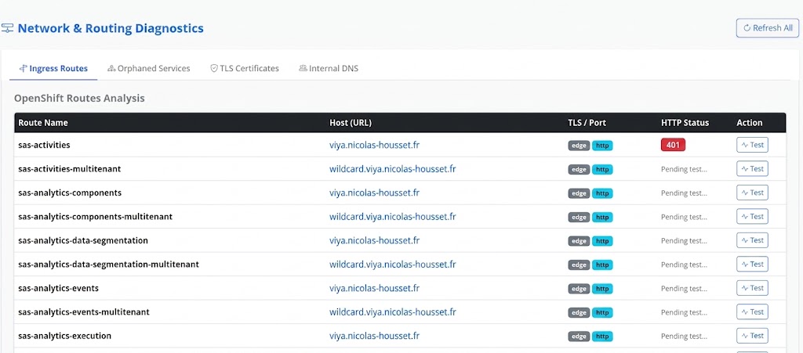The width and height of the screenshot is (803, 353).
Task: Open host link for sas-activities
Action: [x=374, y=145]
